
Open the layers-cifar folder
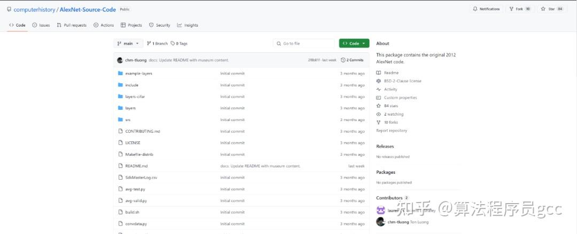point(135,96)
